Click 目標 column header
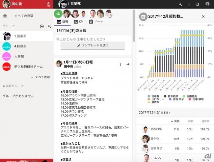This screenshot has width=214, height=162. click(x=190, y=121)
